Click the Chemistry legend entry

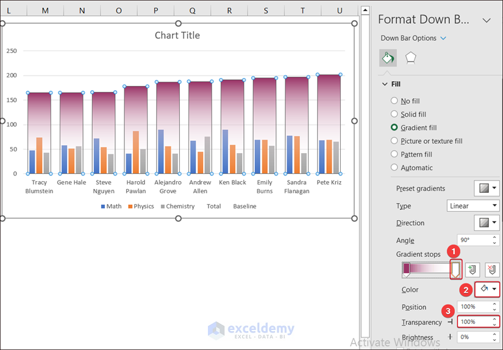(177, 206)
